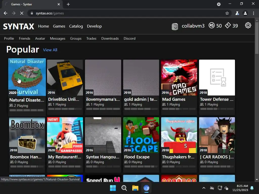Click the muted volume tray icon

point(226,188)
